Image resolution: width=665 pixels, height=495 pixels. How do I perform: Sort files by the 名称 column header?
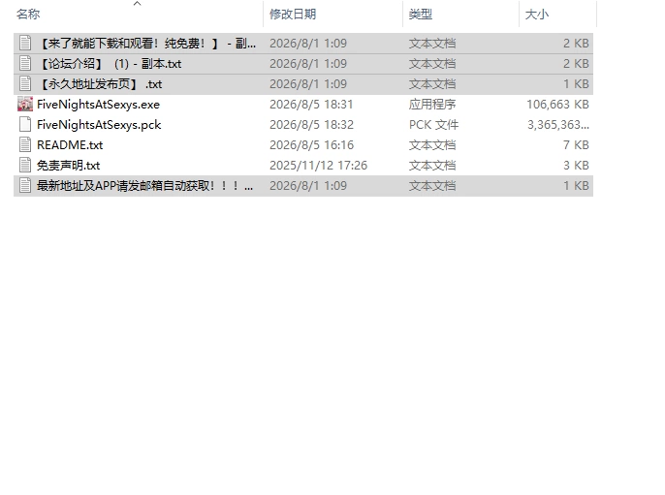(28, 15)
